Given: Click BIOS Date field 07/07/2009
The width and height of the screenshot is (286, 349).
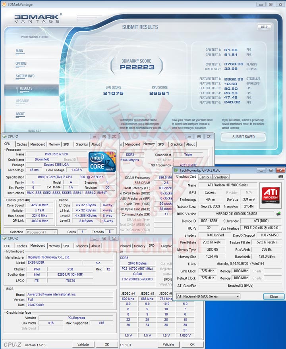Looking at the screenshot, I should click(x=70, y=305).
